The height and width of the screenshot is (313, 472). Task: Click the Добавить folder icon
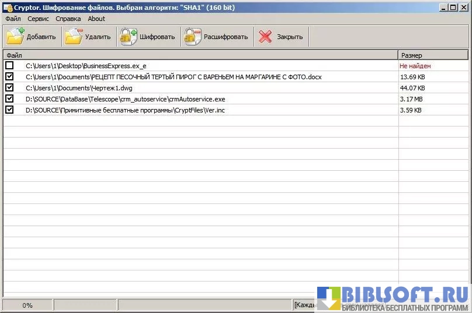[x=15, y=37]
